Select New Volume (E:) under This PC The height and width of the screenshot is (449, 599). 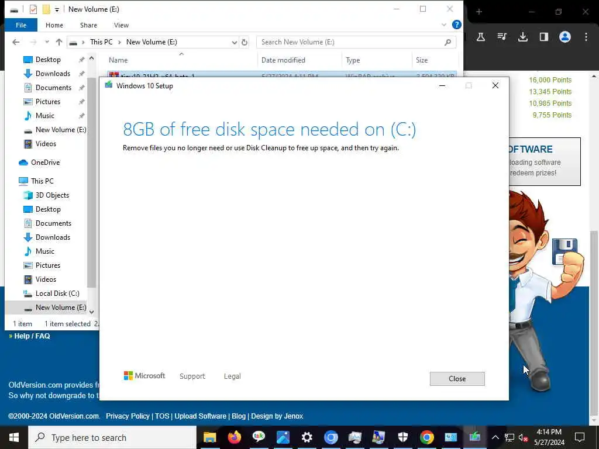[x=61, y=308]
